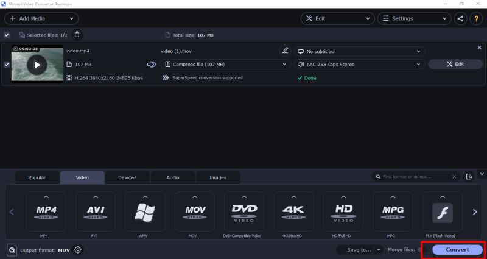Switch to the Audio tab
The width and height of the screenshot is (487, 259).
(x=173, y=177)
